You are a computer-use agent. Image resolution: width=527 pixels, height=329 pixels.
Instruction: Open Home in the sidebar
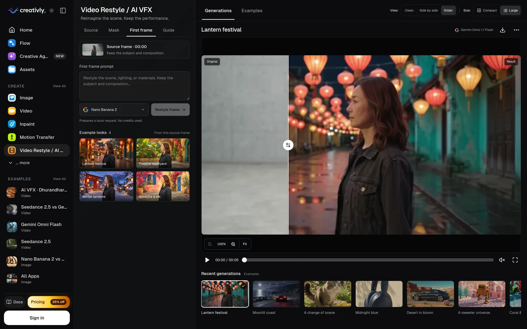point(37,30)
